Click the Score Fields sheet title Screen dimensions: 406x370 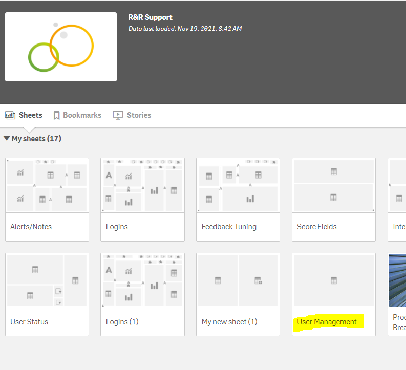click(x=317, y=227)
